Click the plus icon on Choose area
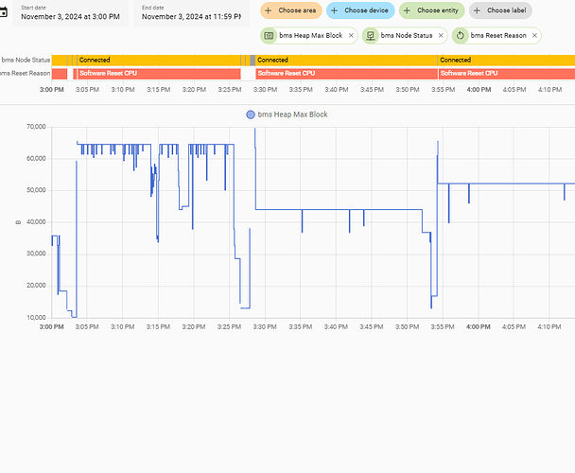Image resolution: width=575 pixels, height=473 pixels. pos(269,10)
